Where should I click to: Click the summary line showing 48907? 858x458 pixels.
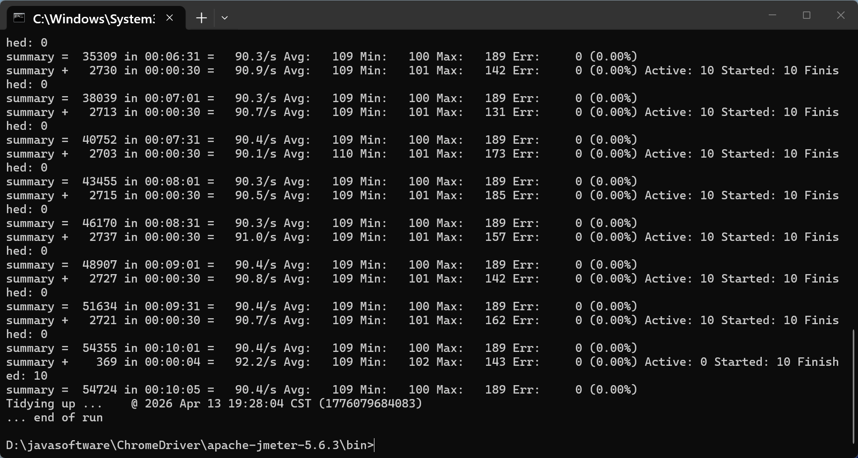(x=321, y=265)
